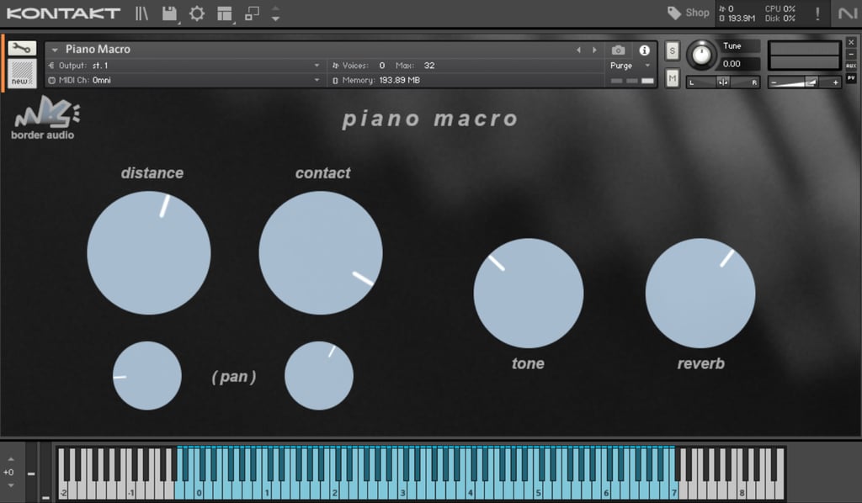Decrease keyboard octave with down arrow
The width and height of the screenshot is (862, 503).
pyautogui.click(x=10, y=484)
